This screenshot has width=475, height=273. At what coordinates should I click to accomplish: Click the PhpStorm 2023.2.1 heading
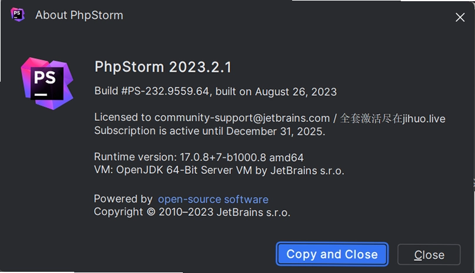tap(163, 67)
